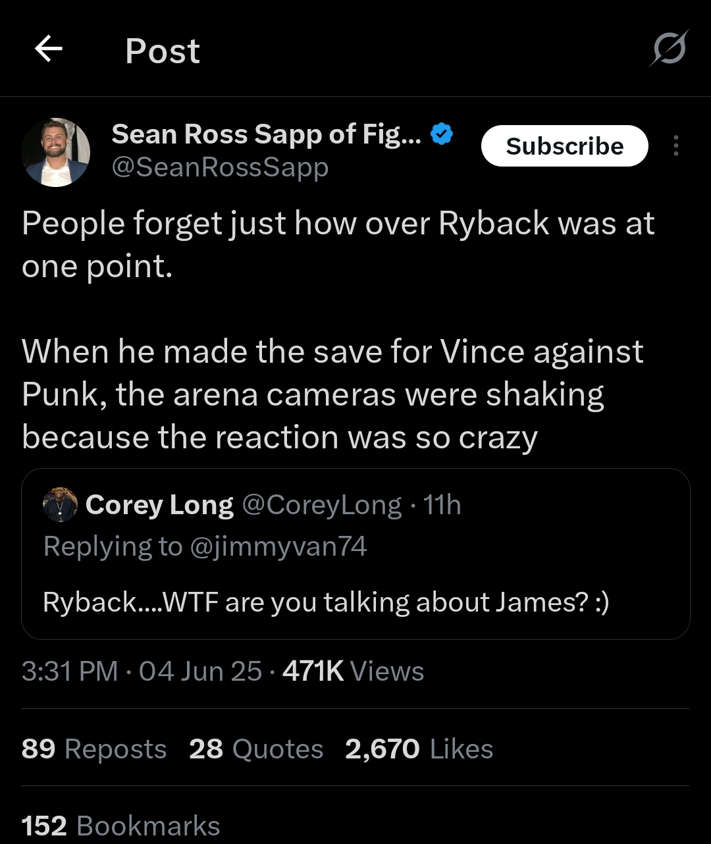Open the three-dot more options menu
The height and width of the screenshot is (844, 711).
pyautogui.click(x=675, y=146)
